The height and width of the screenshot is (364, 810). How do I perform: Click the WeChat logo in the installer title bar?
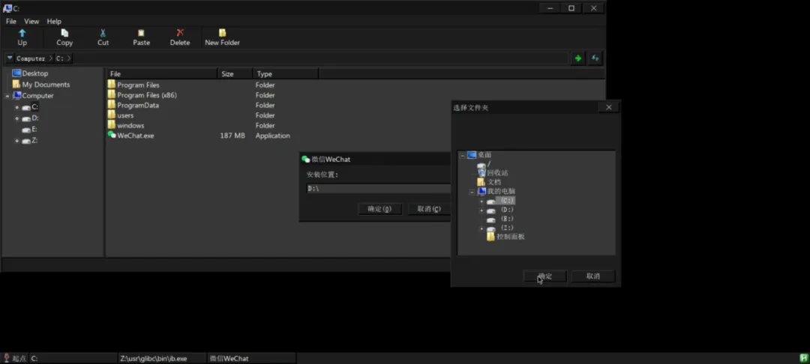click(x=306, y=160)
